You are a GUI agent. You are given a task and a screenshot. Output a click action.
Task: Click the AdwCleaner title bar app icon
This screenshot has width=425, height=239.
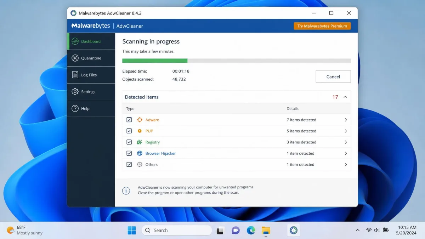point(74,13)
